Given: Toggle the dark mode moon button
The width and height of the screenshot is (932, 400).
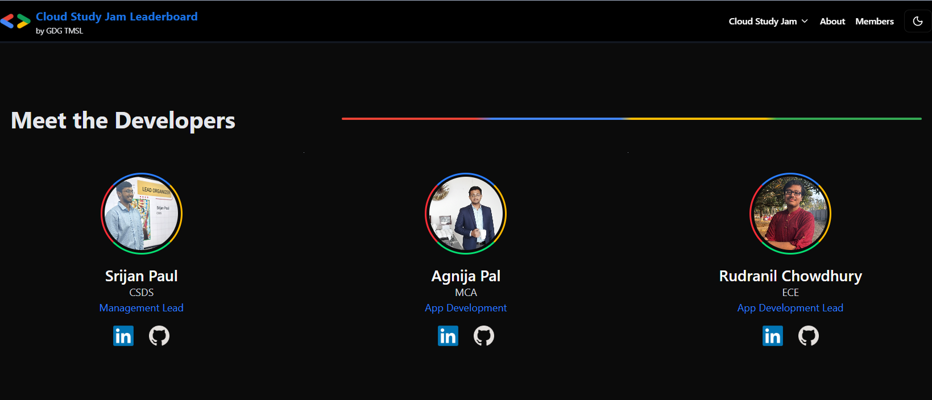Looking at the screenshot, I should (917, 21).
